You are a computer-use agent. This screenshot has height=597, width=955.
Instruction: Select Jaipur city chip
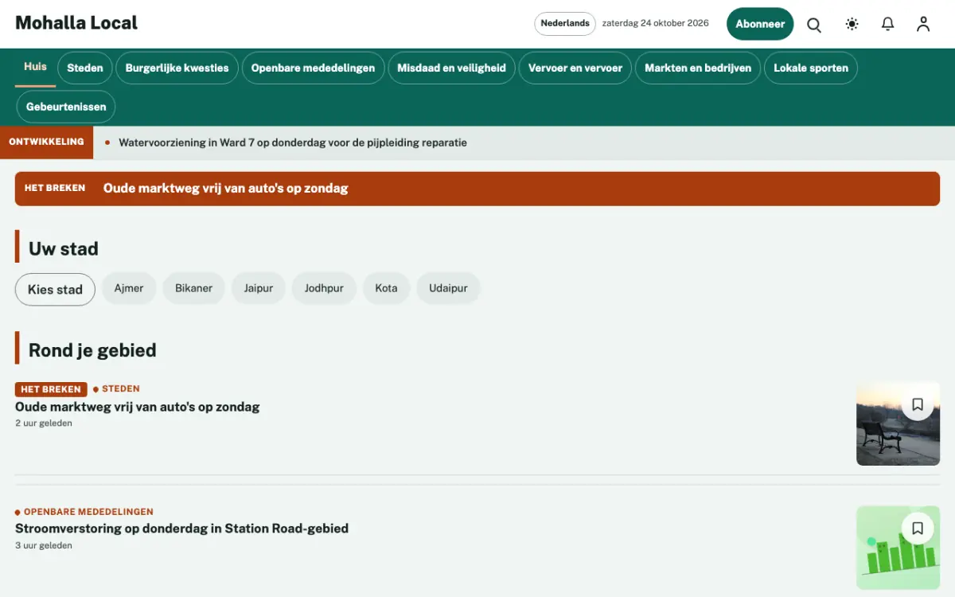(x=259, y=288)
